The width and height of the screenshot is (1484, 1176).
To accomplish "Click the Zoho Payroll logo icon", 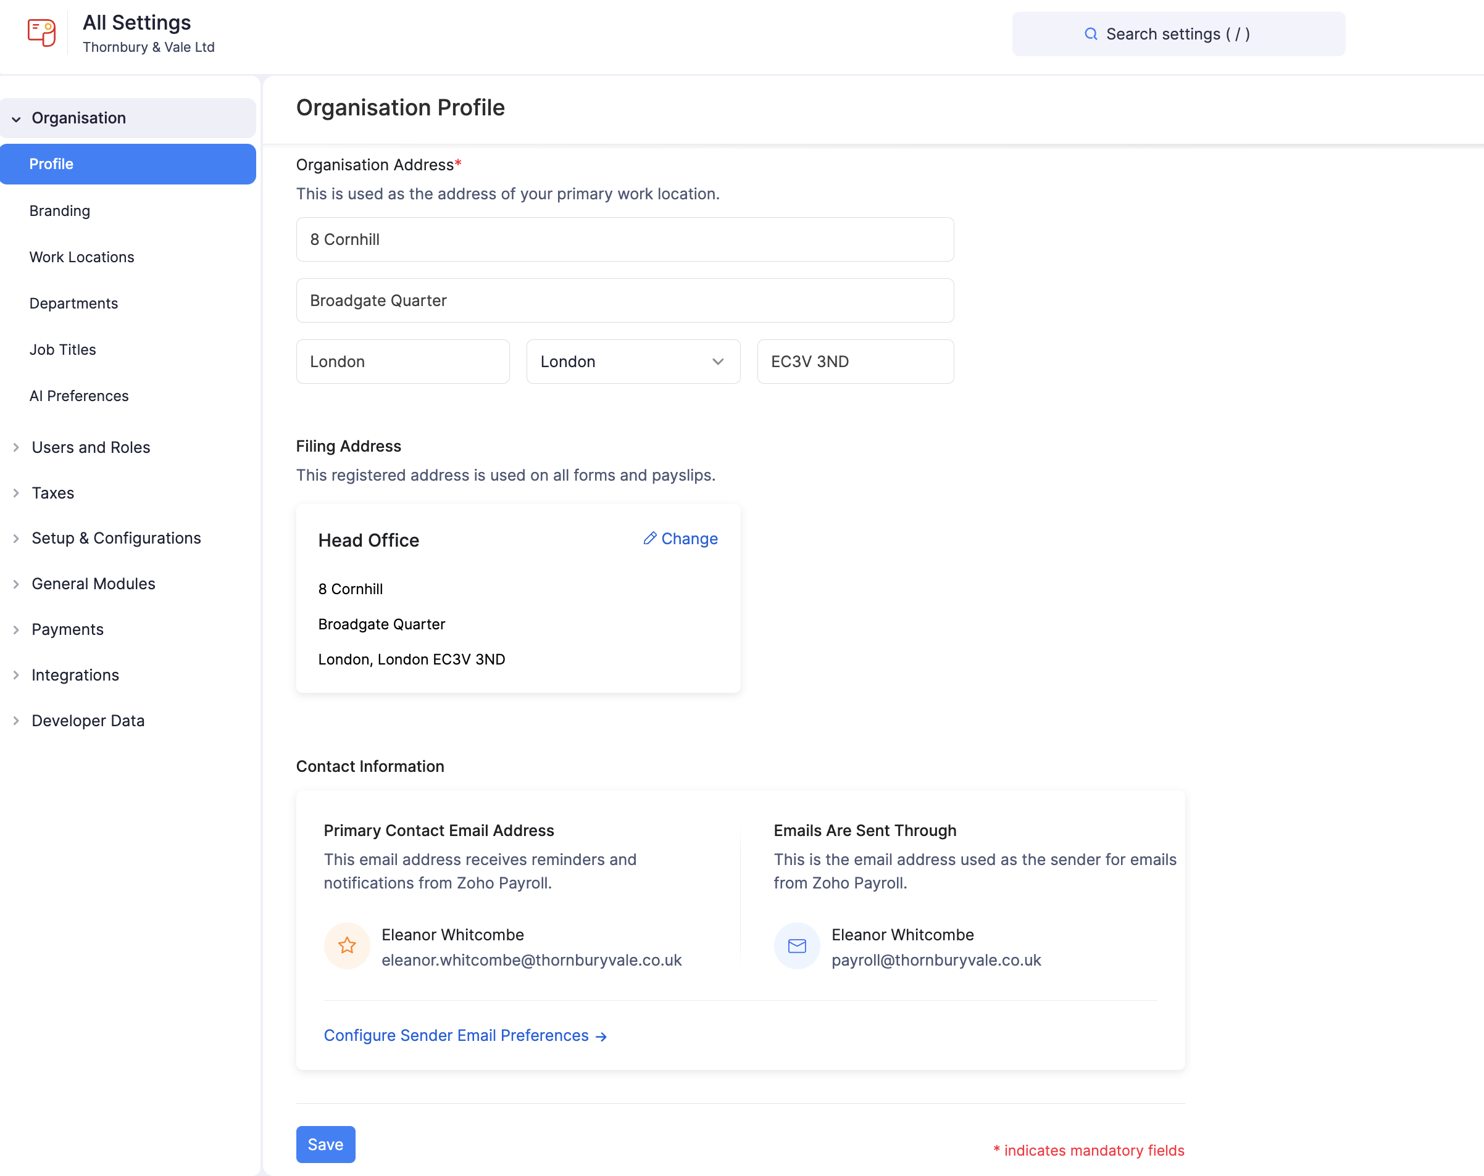I will pyautogui.click(x=41, y=33).
